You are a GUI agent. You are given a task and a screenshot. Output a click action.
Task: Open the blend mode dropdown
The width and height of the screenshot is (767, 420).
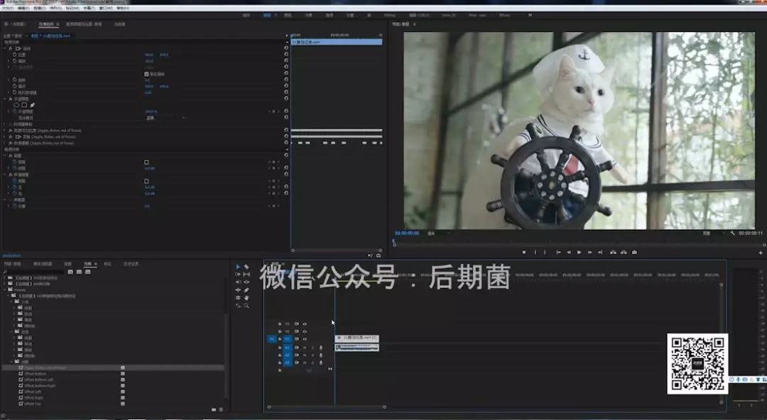[x=165, y=118]
